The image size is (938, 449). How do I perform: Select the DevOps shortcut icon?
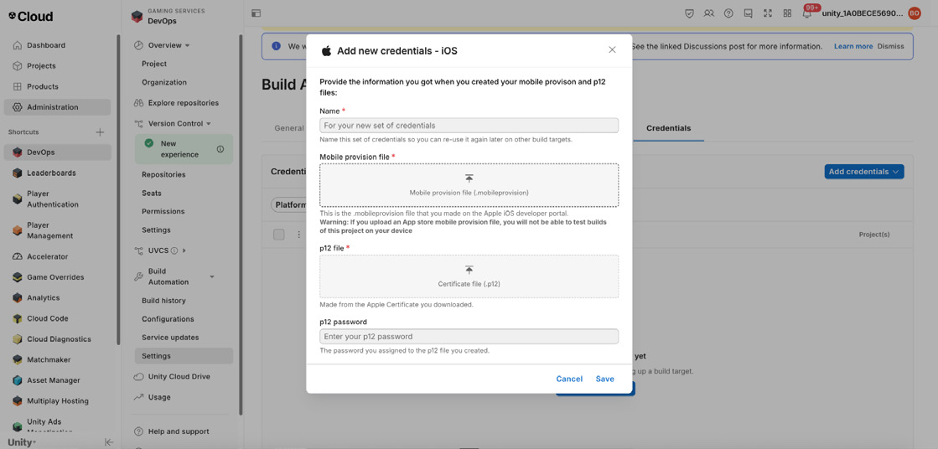pyautogui.click(x=18, y=152)
